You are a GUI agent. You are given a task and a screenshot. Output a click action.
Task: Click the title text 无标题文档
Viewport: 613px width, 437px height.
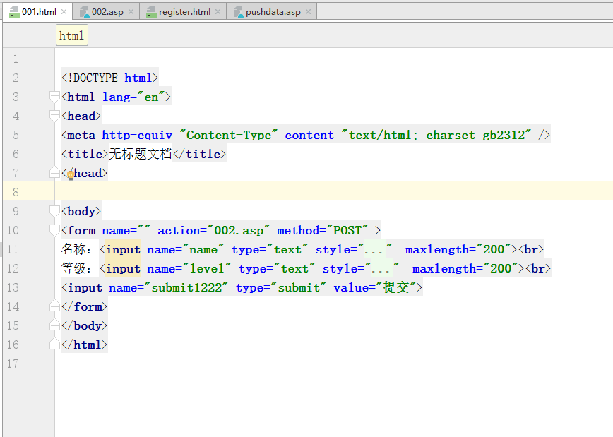click(x=141, y=154)
